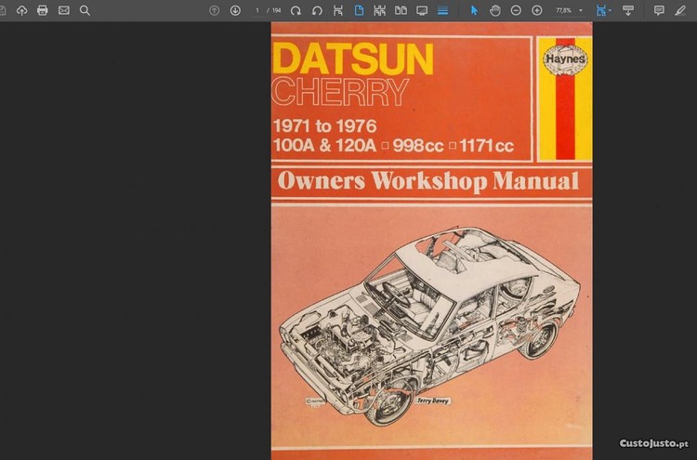Zoom out with the minus button
The width and height of the screenshot is (697, 460).
coord(516,10)
